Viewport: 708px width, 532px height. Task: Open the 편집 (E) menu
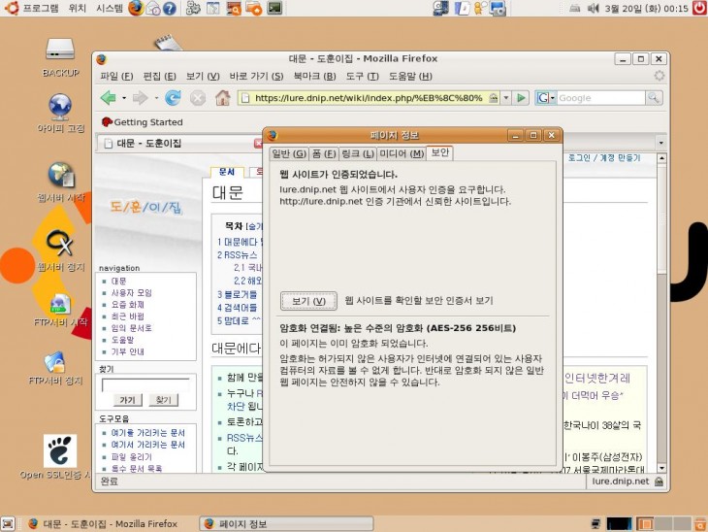point(159,76)
